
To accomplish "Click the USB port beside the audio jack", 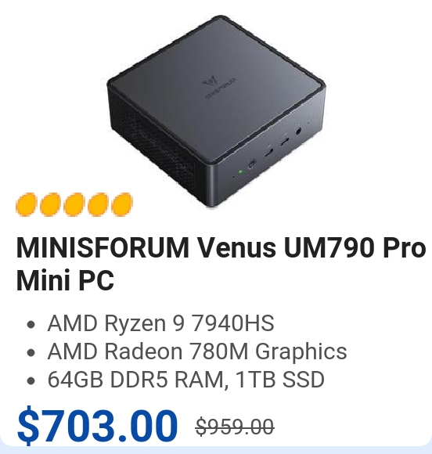I will tap(284, 142).
